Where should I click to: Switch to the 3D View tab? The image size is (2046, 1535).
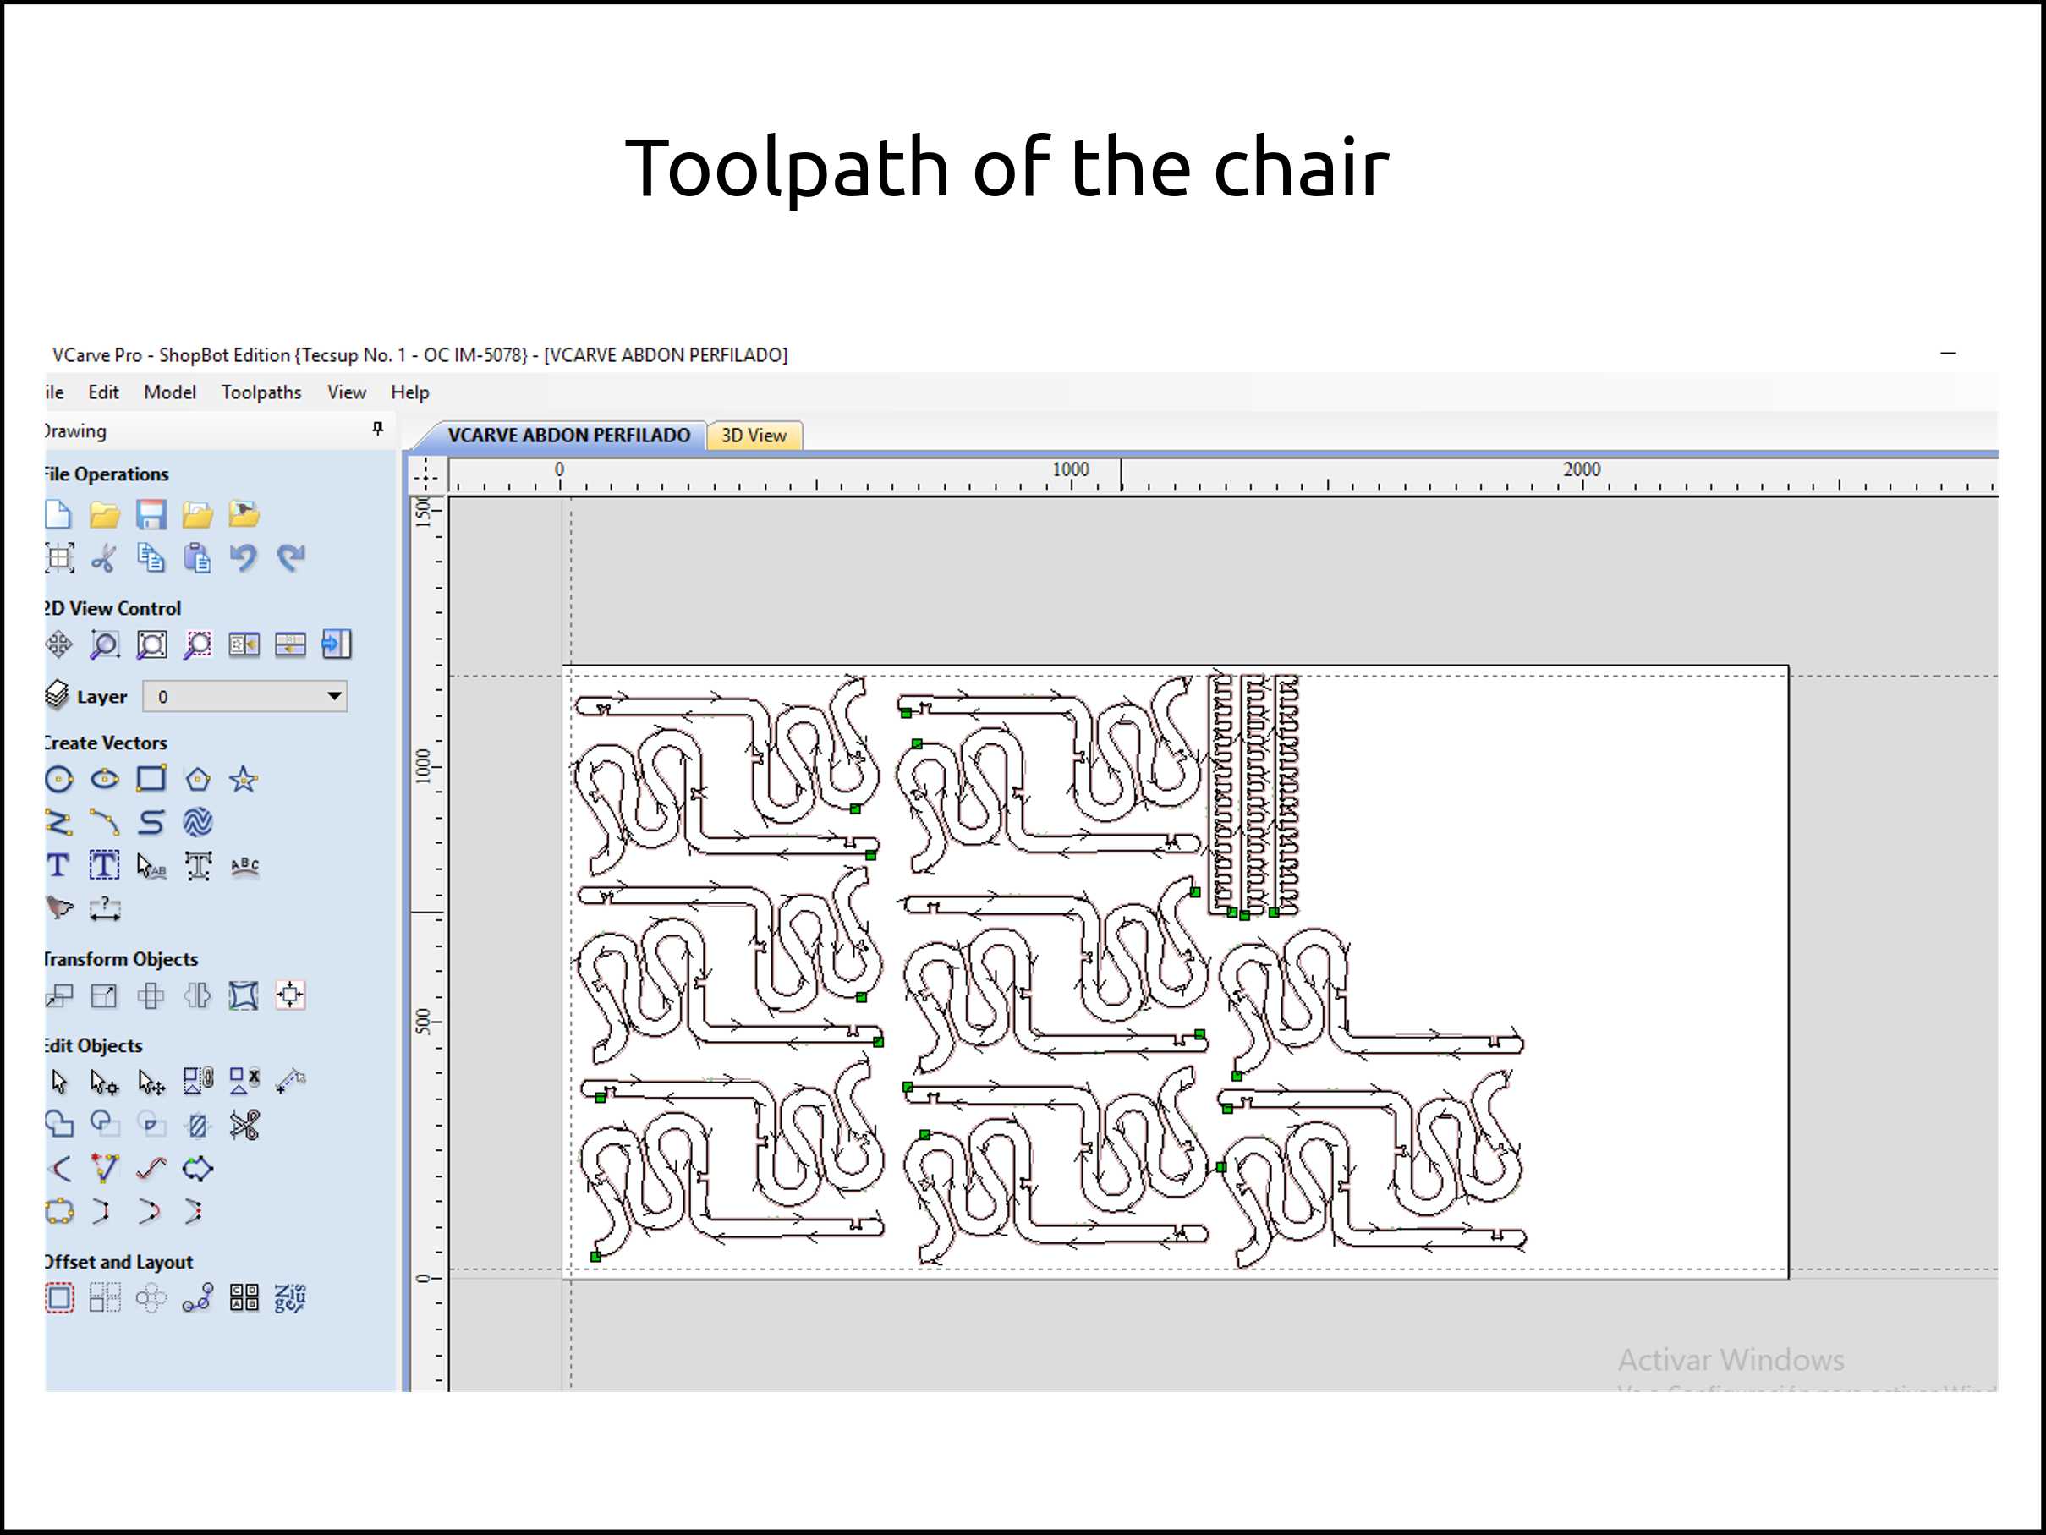click(753, 436)
